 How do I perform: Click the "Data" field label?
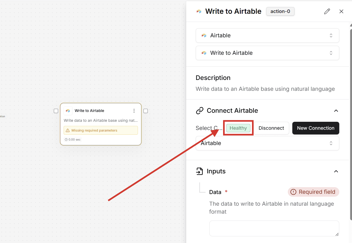[x=215, y=192]
